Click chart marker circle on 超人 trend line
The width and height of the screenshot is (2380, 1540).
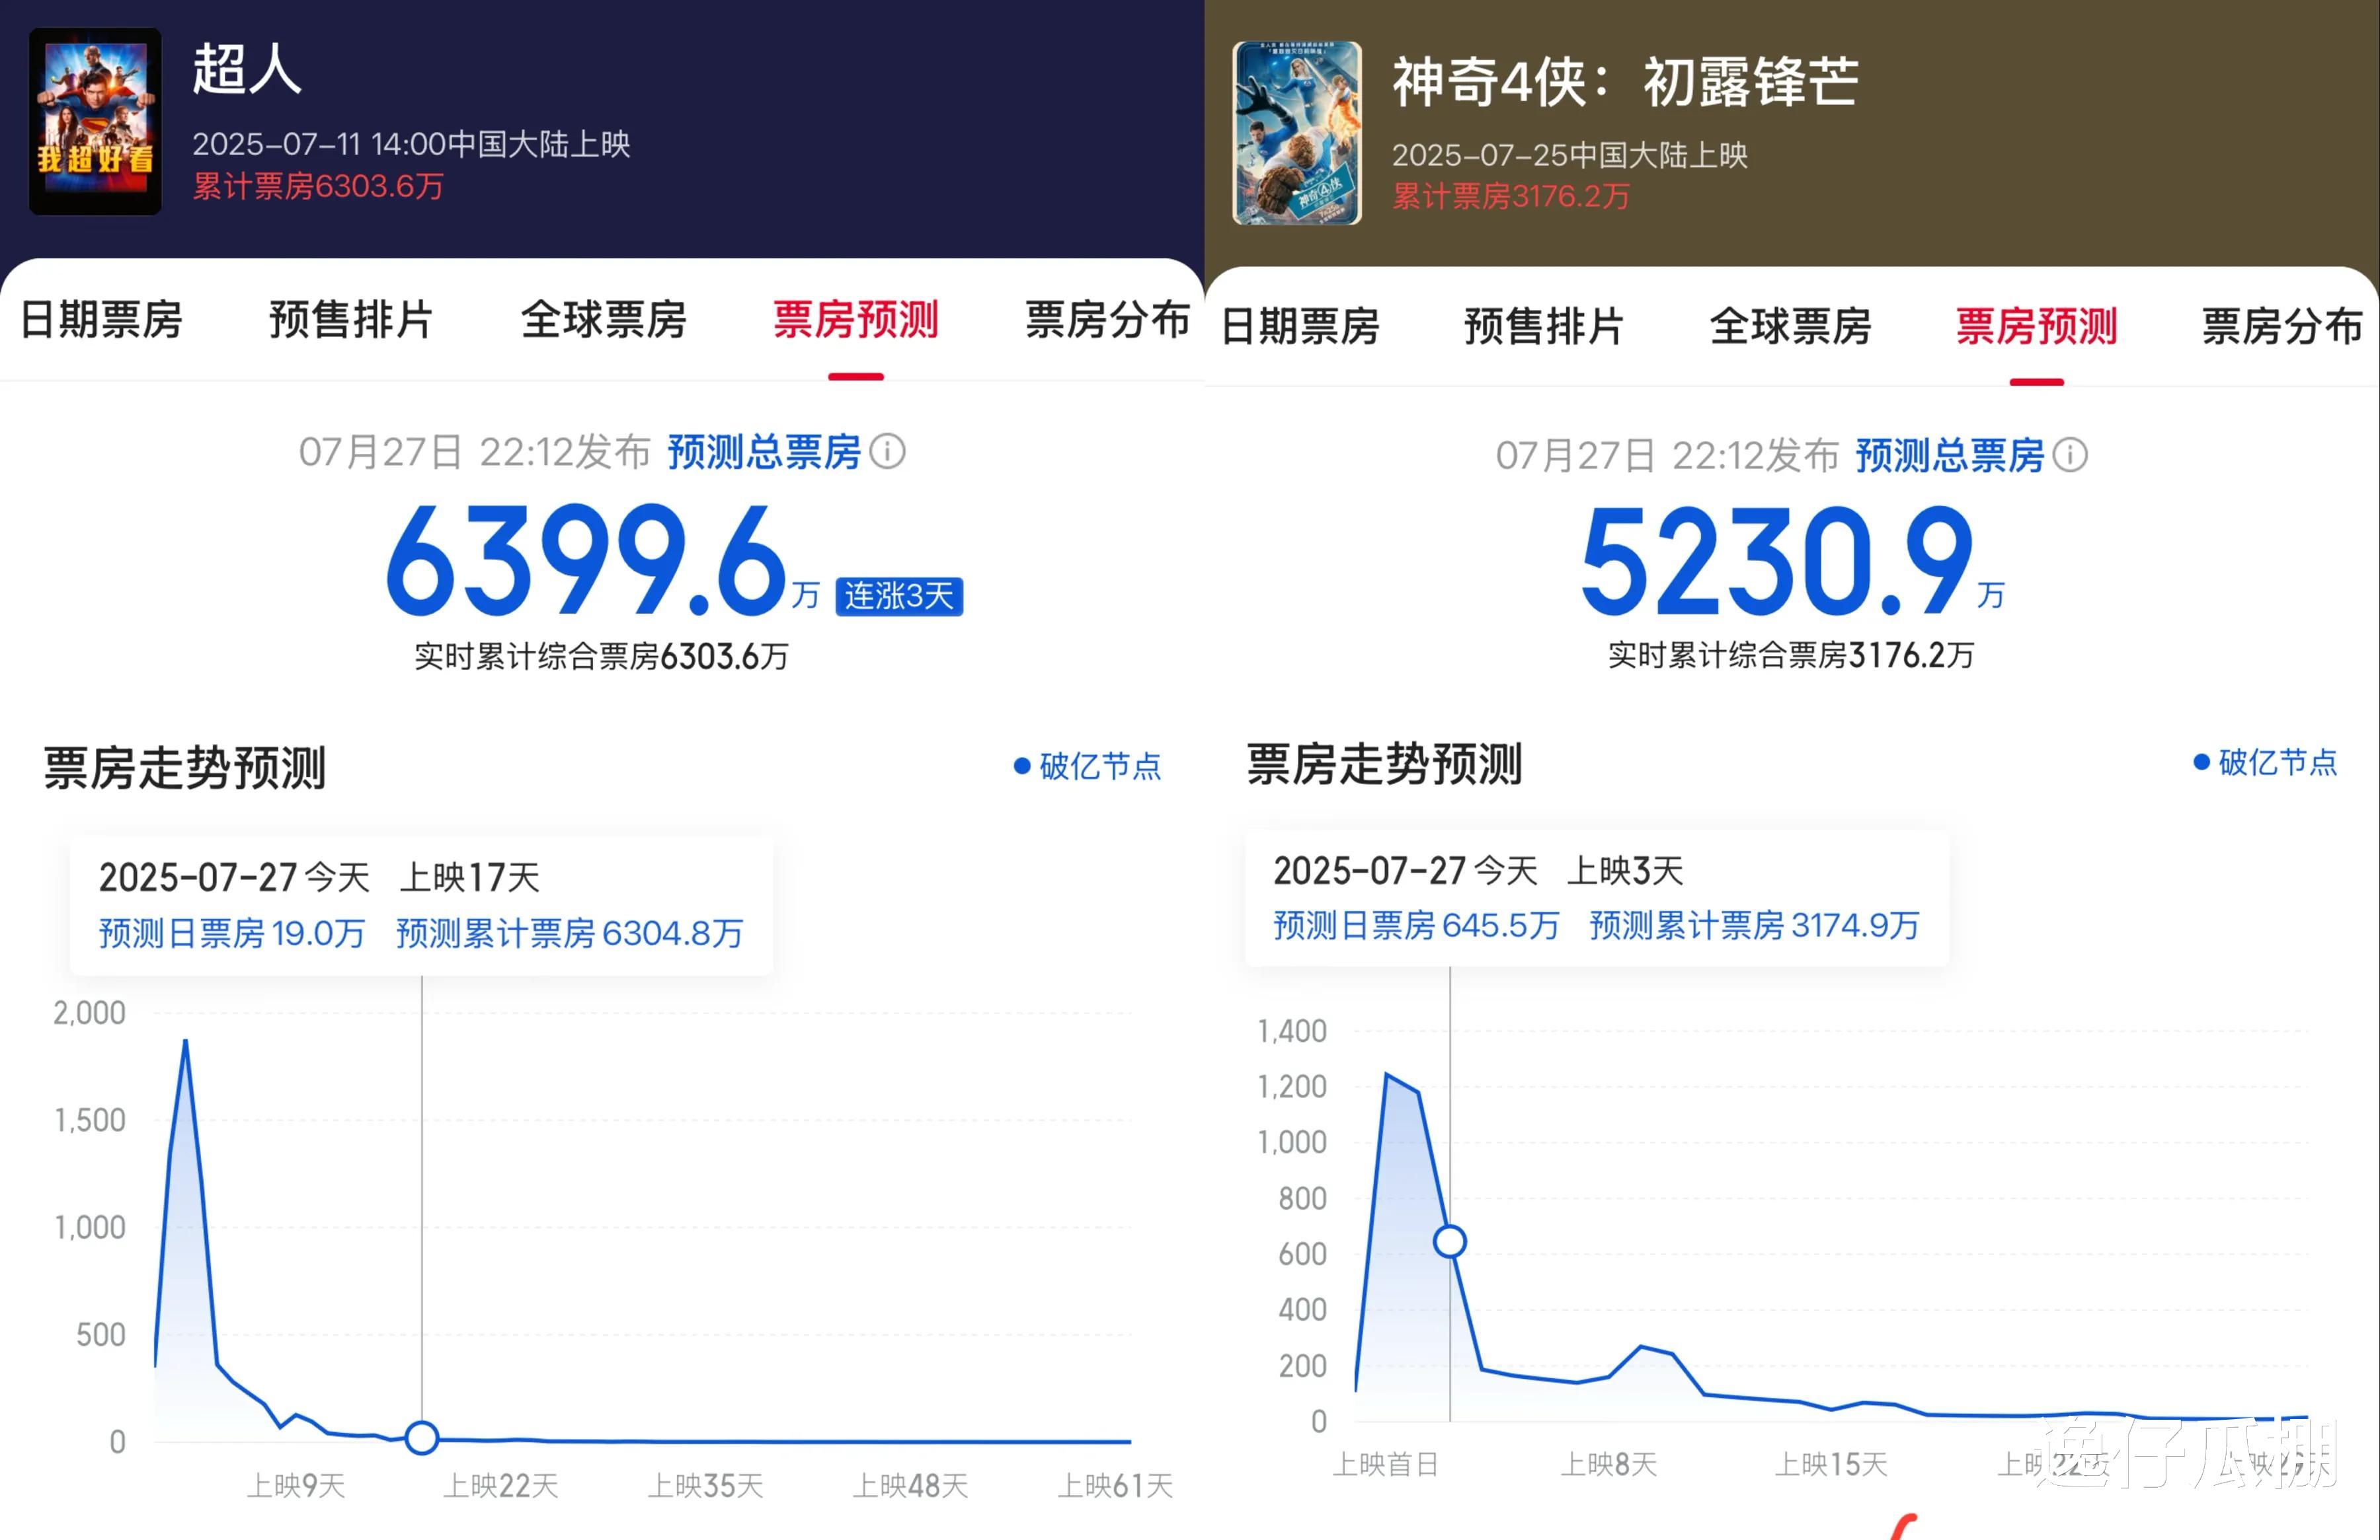coord(422,1437)
